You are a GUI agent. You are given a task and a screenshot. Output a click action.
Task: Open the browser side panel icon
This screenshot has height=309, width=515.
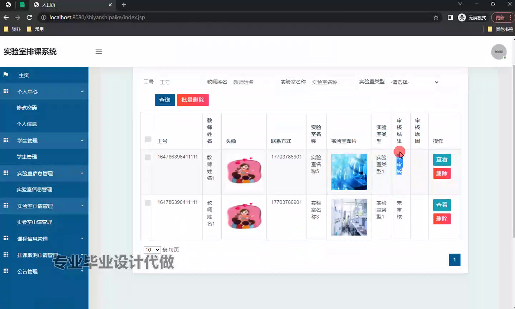pos(450,17)
